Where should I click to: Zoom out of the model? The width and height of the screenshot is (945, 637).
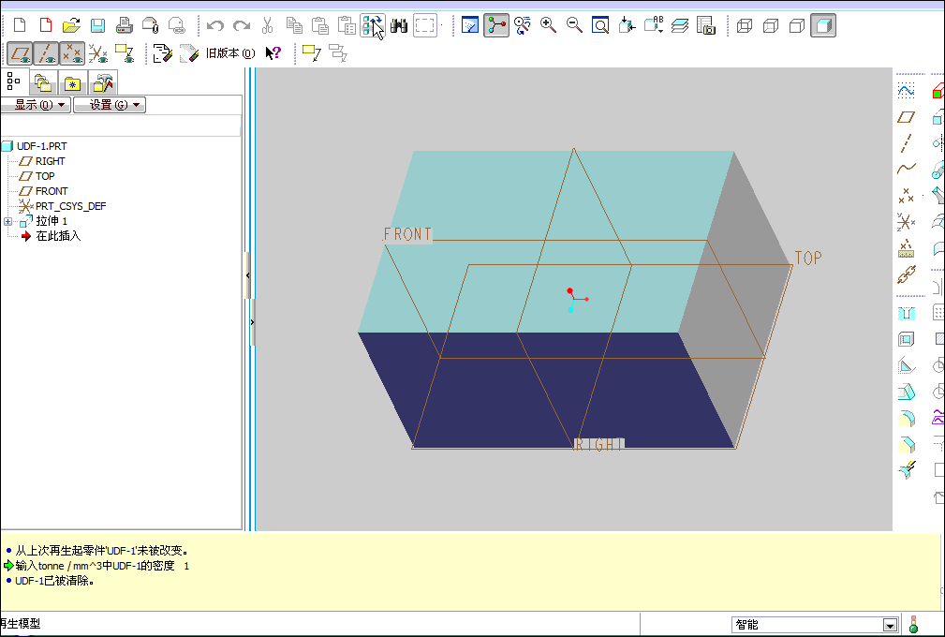pyautogui.click(x=574, y=25)
